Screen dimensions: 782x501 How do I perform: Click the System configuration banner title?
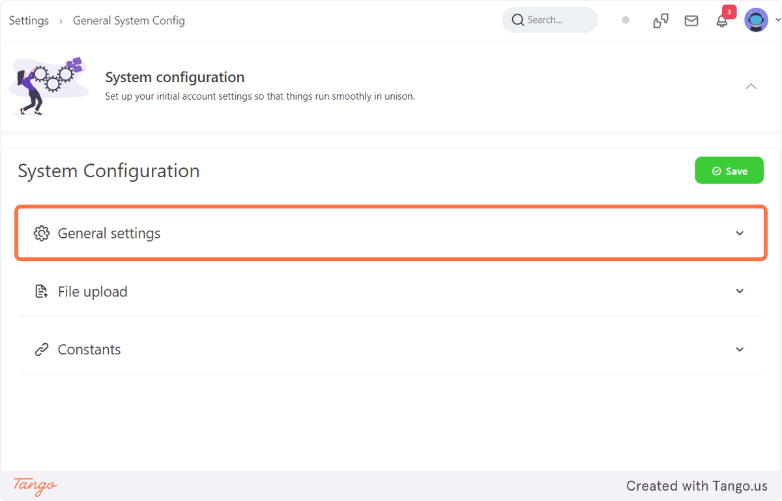pyautogui.click(x=175, y=77)
